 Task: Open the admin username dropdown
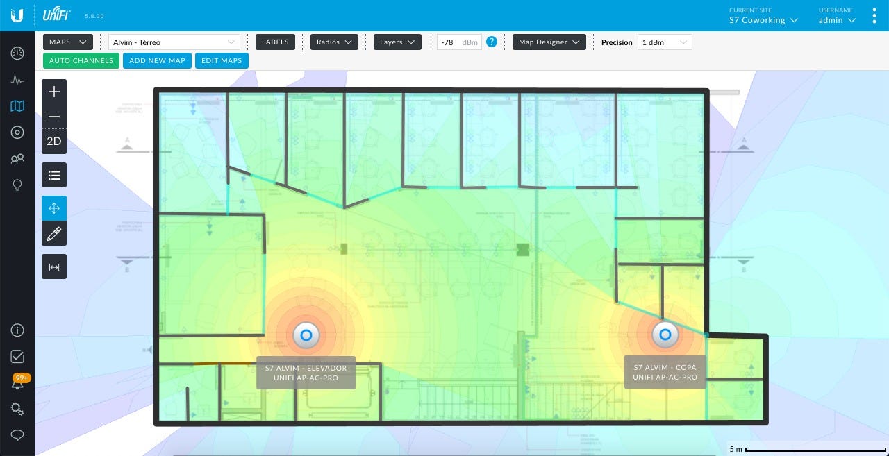(x=837, y=20)
